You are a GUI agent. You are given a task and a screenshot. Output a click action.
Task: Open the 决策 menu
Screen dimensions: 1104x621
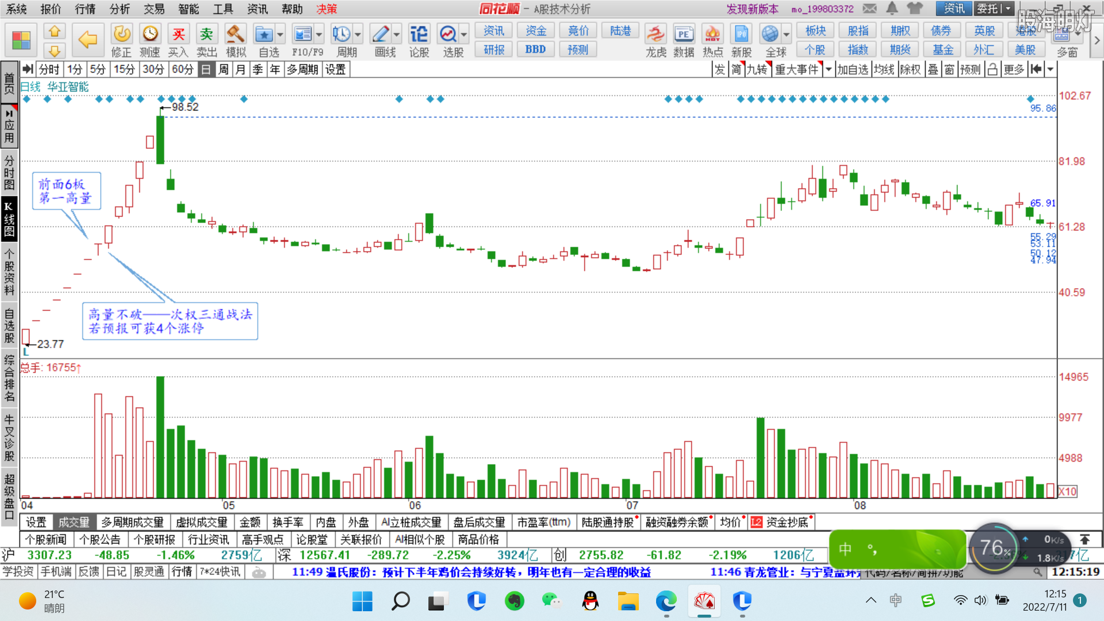click(x=327, y=9)
